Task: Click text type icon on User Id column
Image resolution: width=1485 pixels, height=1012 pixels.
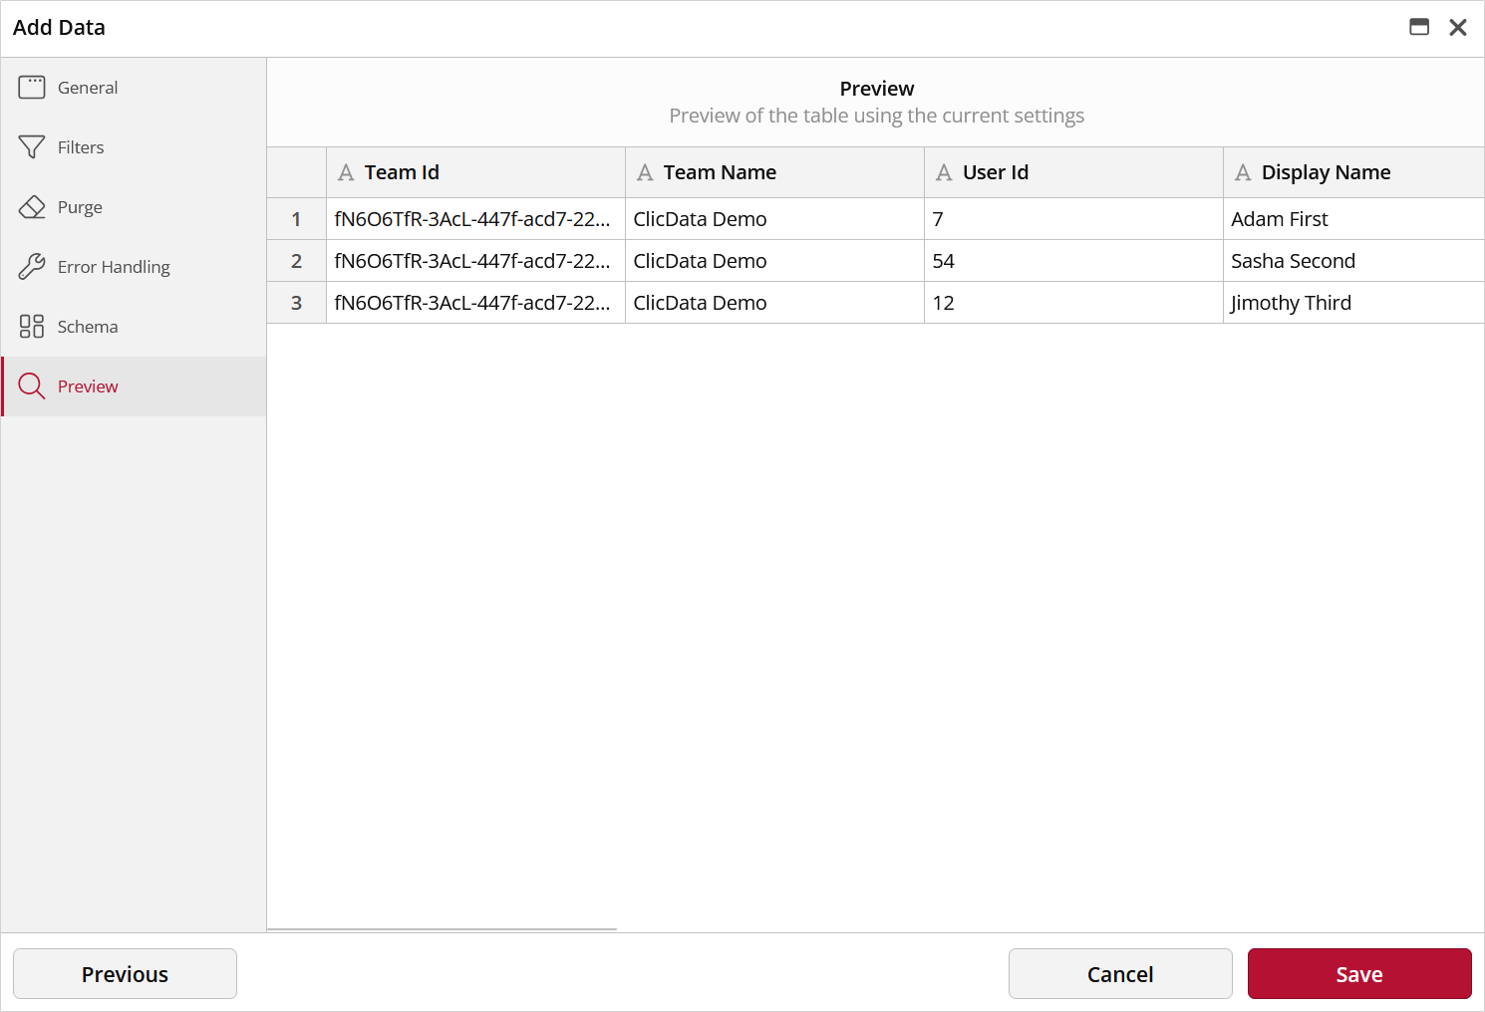Action: click(944, 173)
